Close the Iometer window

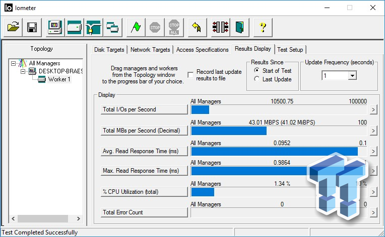point(373,8)
